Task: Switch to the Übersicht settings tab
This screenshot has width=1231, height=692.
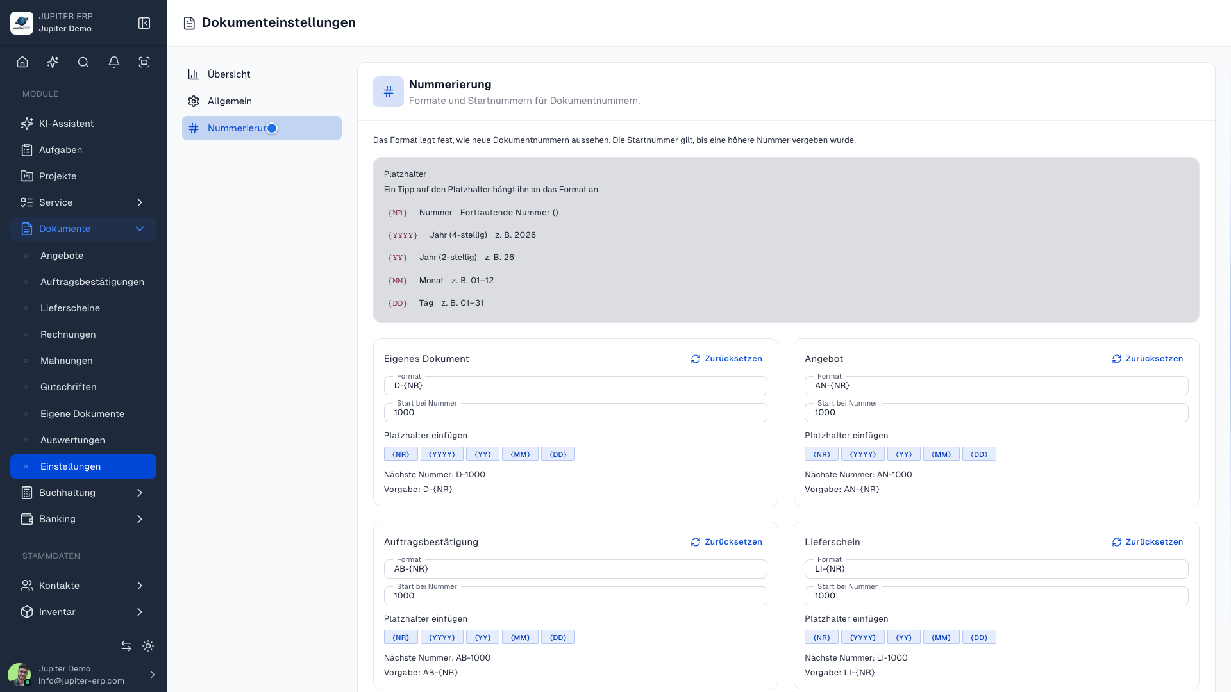Action: [262, 74]
